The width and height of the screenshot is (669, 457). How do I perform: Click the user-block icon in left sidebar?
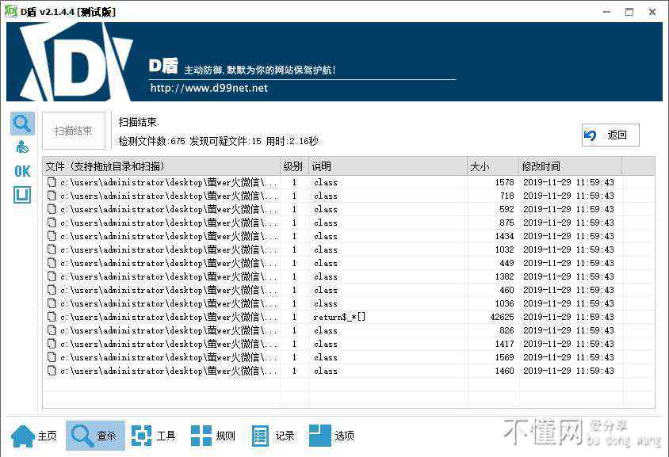(x=22, y=147)
